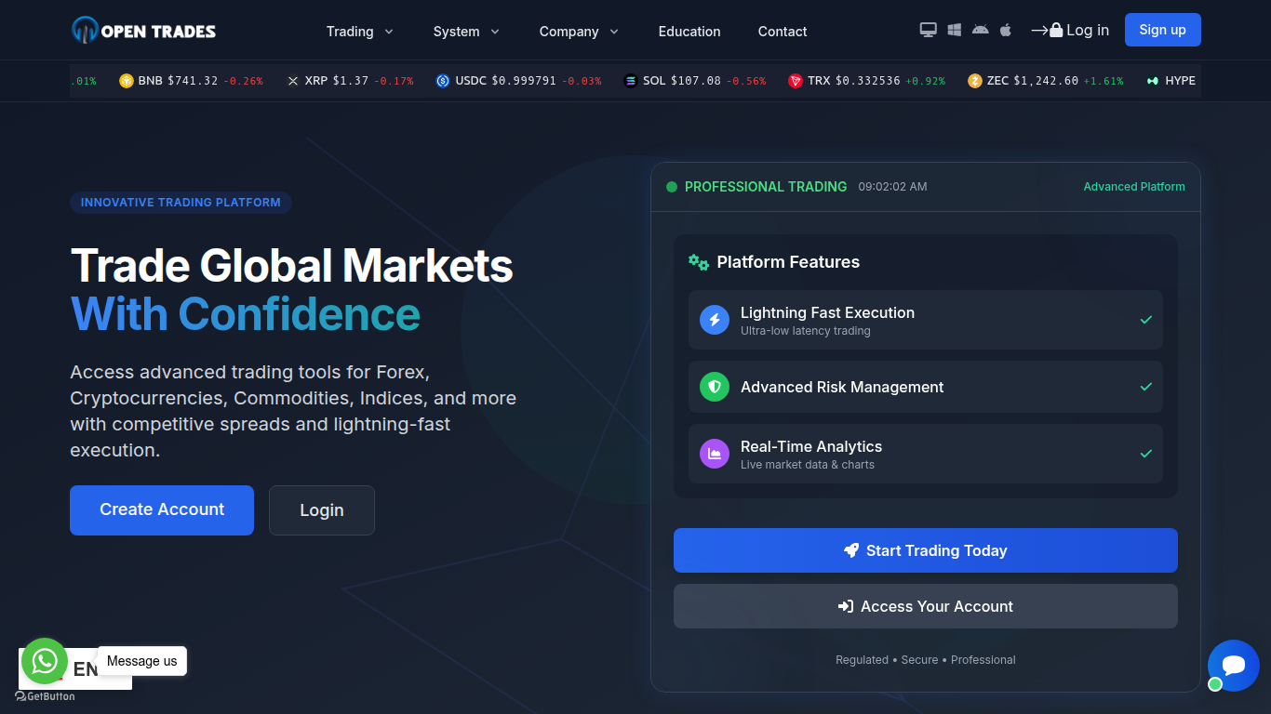
Task: Click the XRP coin icon in ticker
Action: 293,81
